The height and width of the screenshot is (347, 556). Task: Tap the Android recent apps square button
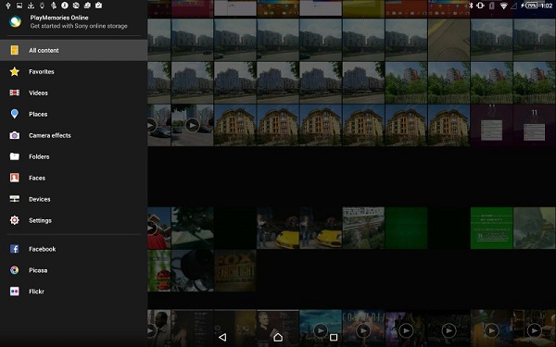(x=334, y=337)
